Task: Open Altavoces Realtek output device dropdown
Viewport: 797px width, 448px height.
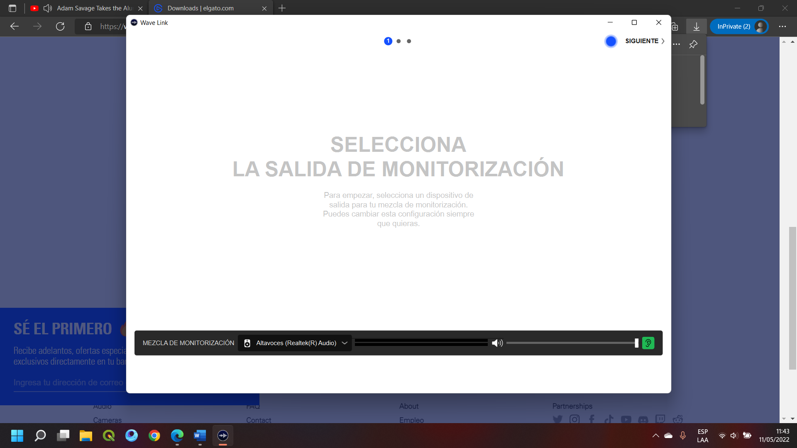Action: coord(295,343)
